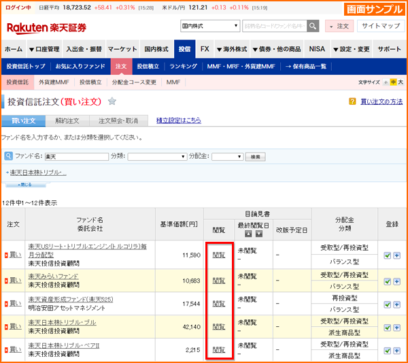Open 買い注文の方法 help link
The image size is (408, 363).
tap(381, 101)
